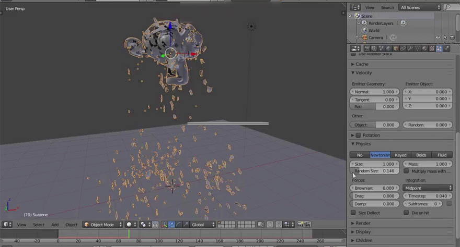Toggle the 3D manipulator widget icon
The width and height of the screenshot is (460, 247).
click(x=164, y=225)
